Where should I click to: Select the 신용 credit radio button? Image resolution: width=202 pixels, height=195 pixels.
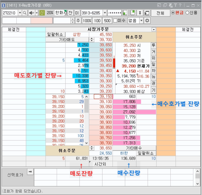coord(187,13)
